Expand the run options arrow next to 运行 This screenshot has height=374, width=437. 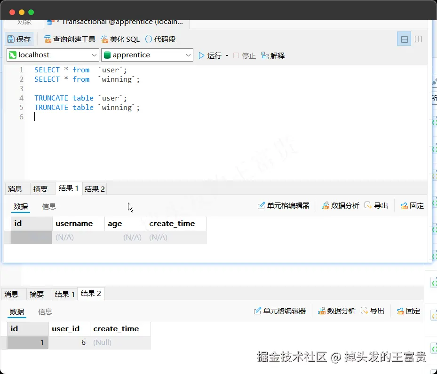pyautogui.click(x=227, y=55)
